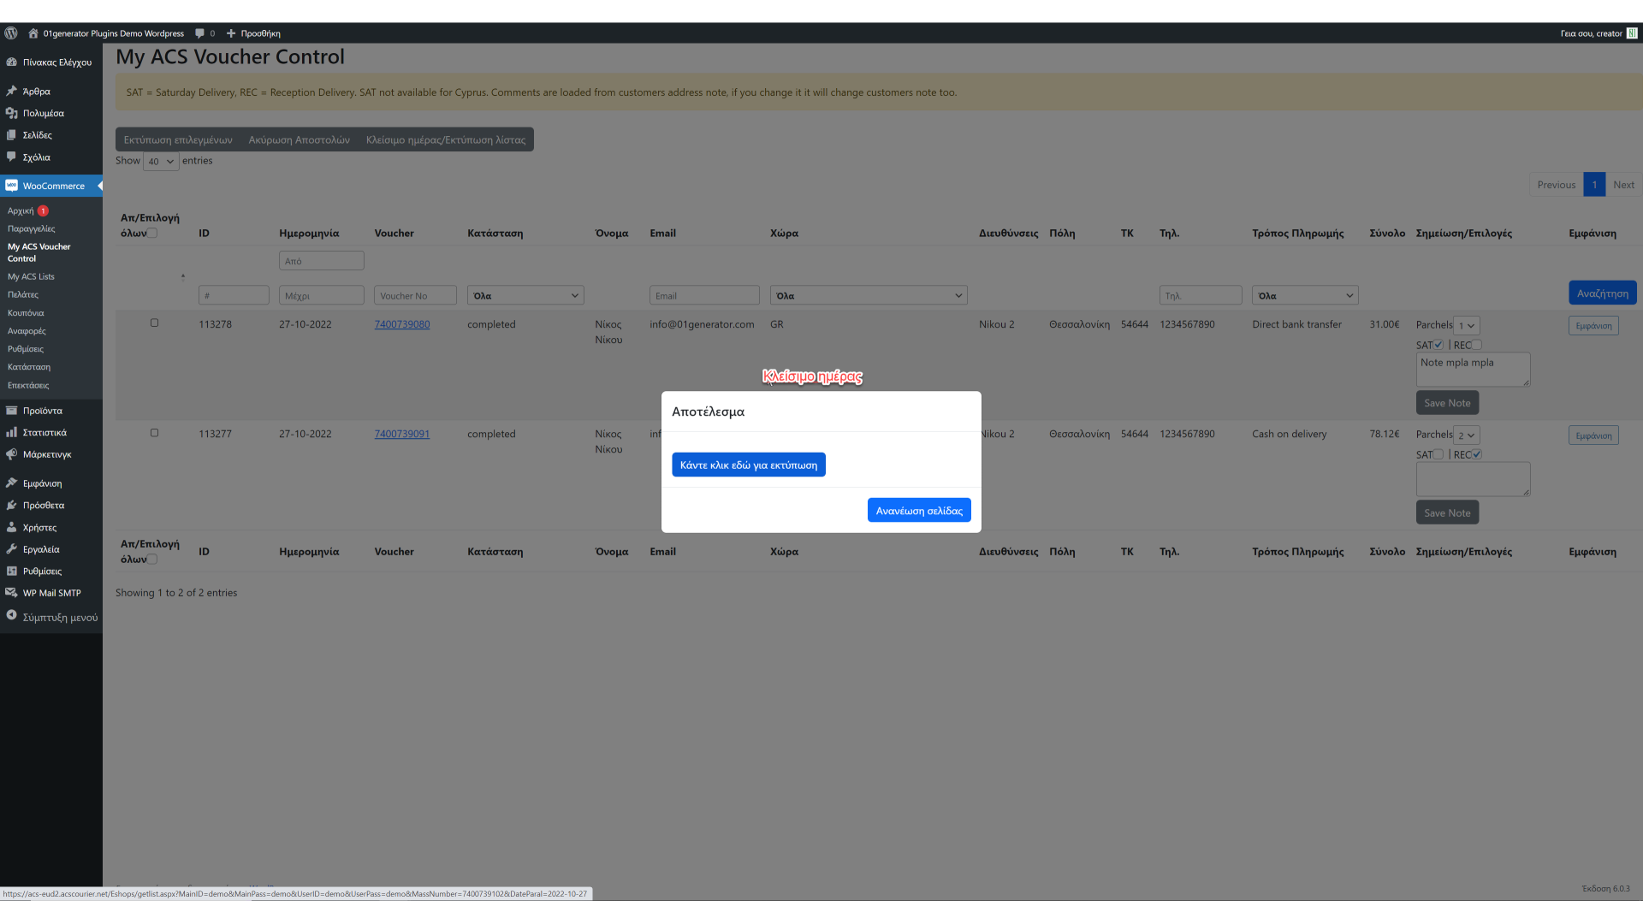Click the Χρήστες users icon
Image resolution: width=1643 pixels, height=924 pixels.
(12, 528)
